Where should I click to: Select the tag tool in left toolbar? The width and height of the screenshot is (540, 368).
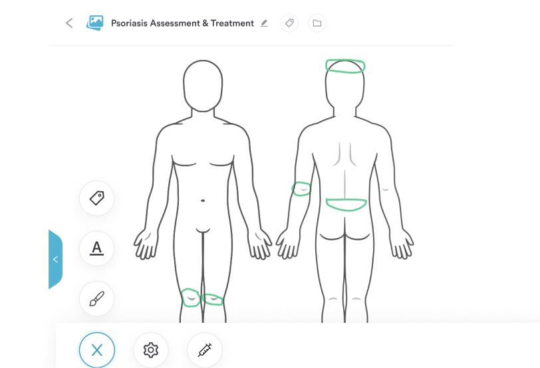coord(97,198)
